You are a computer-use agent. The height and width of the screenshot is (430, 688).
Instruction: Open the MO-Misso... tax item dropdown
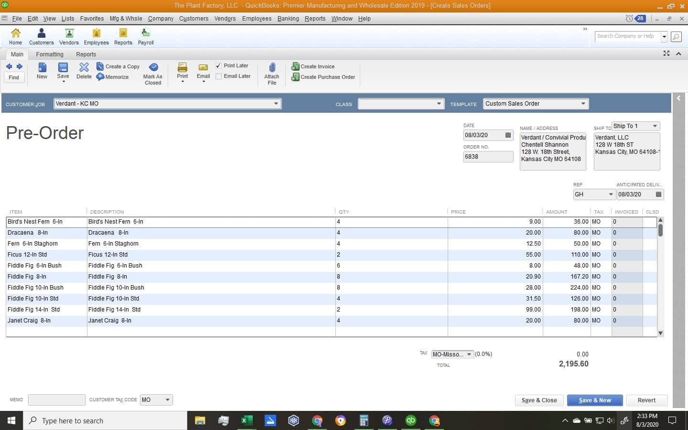[x=469, y=355]
